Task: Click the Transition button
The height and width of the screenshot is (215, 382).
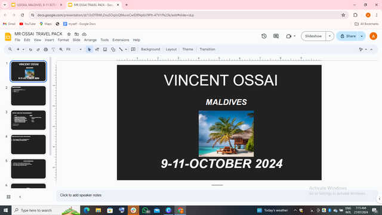Action: click(x=207, y=49)
